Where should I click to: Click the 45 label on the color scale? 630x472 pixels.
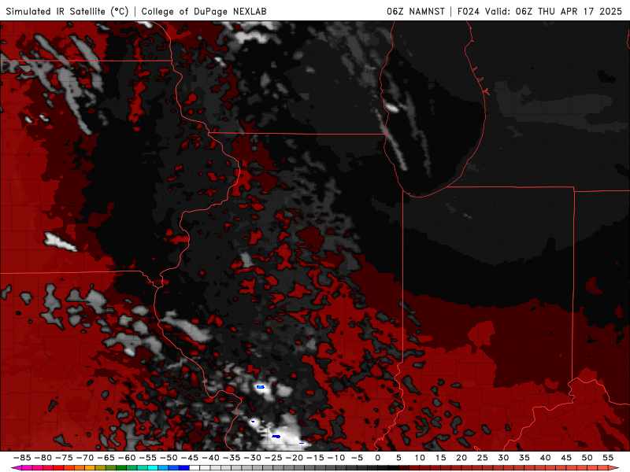tap(566, 458)
